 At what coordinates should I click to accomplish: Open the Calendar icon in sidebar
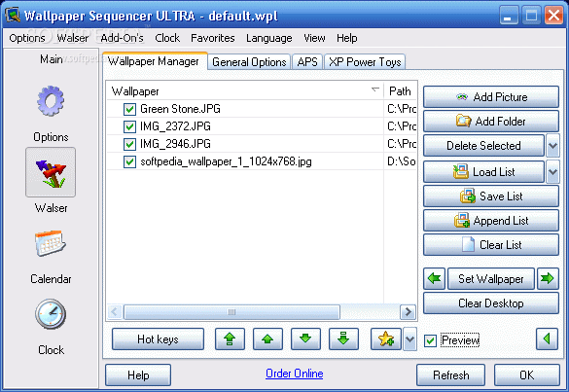(51, 243)
